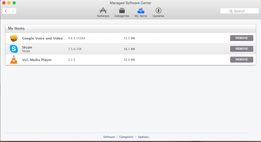The width and height of the screenshot is (261, 142).
Task: Select the Skype title
Action: click(27, 47)
